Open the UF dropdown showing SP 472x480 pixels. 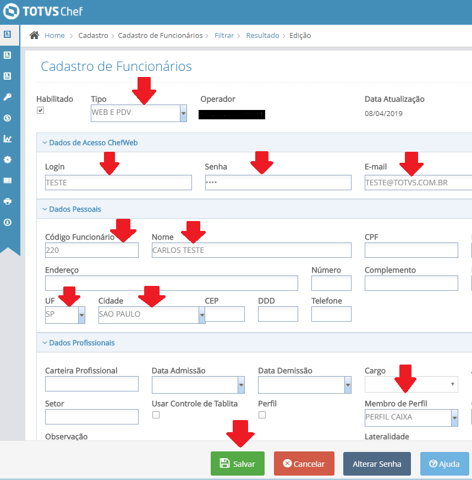pos(65,315)
